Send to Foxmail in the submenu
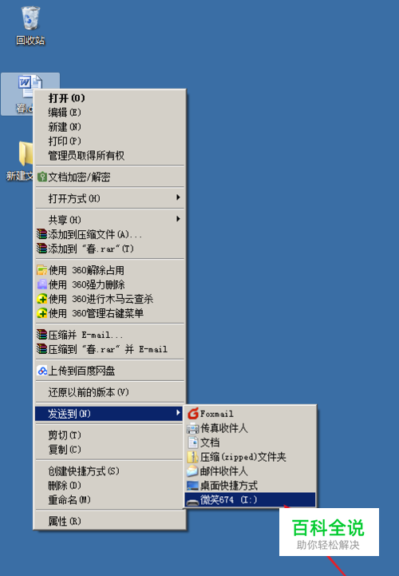Viewport: 399px width, 576px height. (x=250, y=414)
